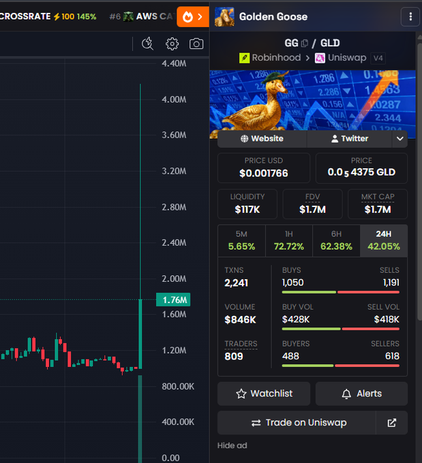Image resolution: width=422 pixels, height=463 pixels.
Task: Click the GLD quote token label
Action: pos(330,43)
